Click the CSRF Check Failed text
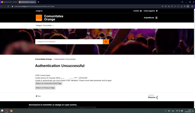The image size is (195, 113). tap(43, 75)
